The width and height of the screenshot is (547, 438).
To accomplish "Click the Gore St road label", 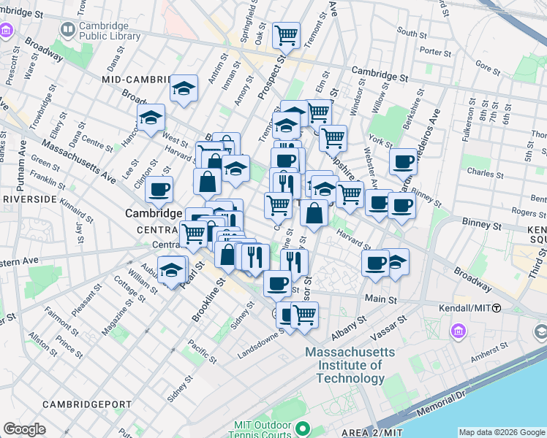I will coord(488,68).
